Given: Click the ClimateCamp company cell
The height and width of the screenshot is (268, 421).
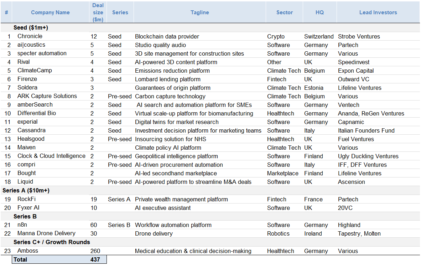Looking at the screenshot, I should click(35, 71).
